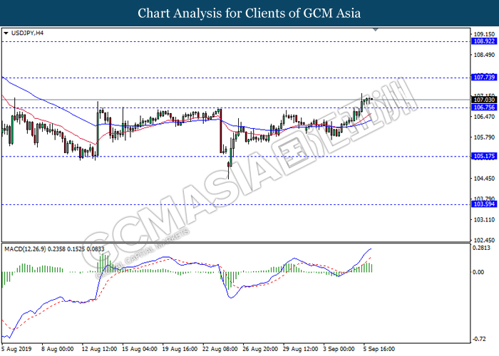This screenshot has width=499, height=356.
Task: Click the 108.490 price axis value
Action: 484,55
